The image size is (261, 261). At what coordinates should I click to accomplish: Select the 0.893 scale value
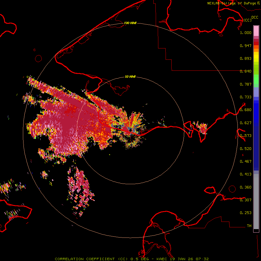coord(246,58)
